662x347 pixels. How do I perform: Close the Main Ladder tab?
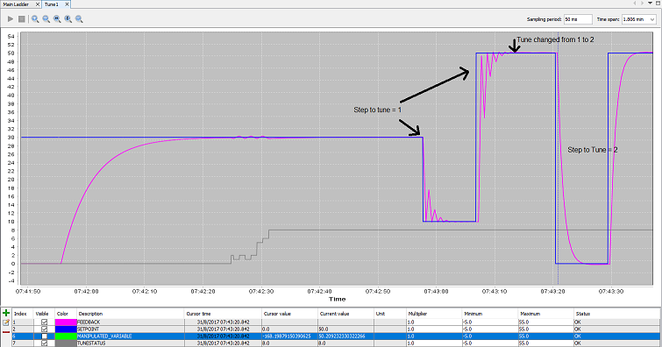coord(37,4)
